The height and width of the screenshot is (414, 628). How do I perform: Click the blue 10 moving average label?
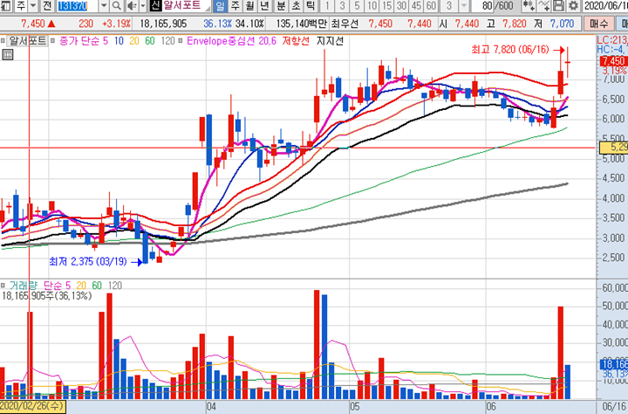point(119,41)
